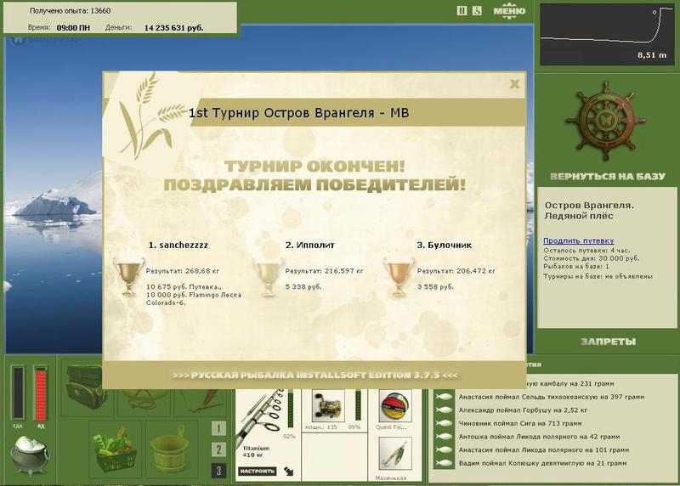Click the log entry "Чиновник поймал Сига"
The width and height of the screenshot is (680, 486).
[x=520, y=424]
